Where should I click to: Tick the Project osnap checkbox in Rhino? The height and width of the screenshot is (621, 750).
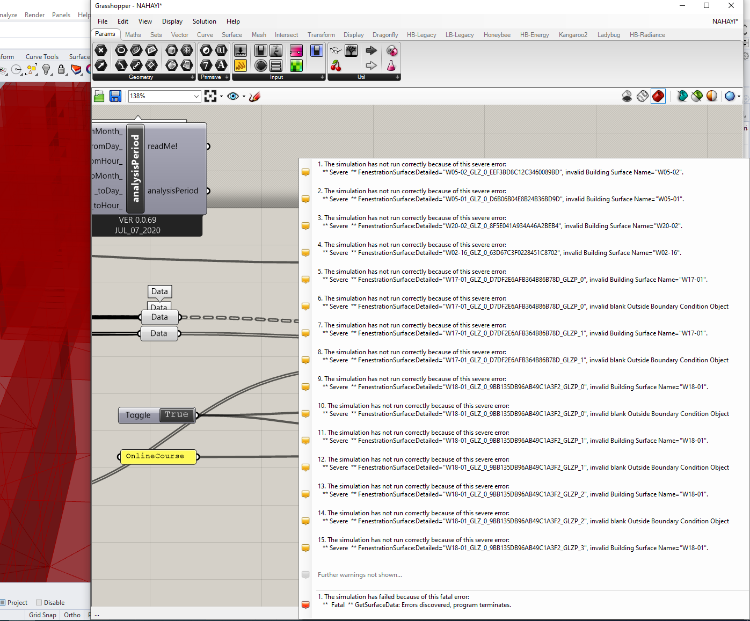[x=3, y=602]
